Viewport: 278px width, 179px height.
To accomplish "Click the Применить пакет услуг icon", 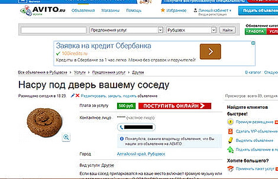I will (231, 169).
